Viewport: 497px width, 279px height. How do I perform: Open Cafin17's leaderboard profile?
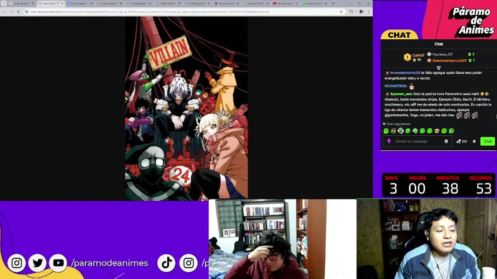point(418,55)
